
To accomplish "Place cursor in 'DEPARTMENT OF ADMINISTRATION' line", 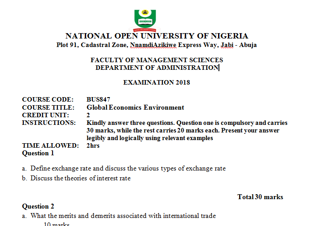I will [157, 68].
